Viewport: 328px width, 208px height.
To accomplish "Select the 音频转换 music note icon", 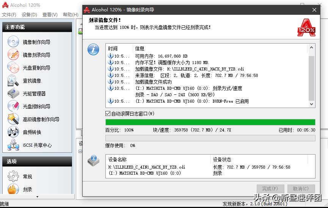I will pyautogui.click(x=13, y=132).
